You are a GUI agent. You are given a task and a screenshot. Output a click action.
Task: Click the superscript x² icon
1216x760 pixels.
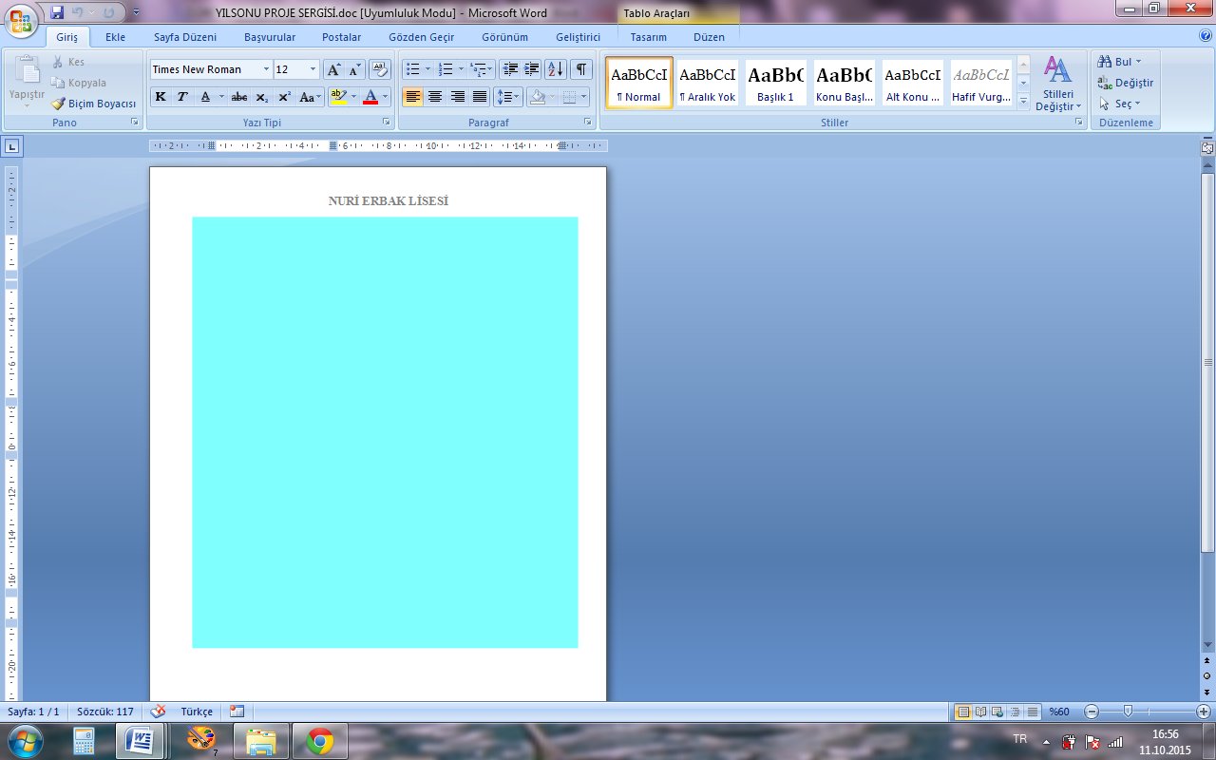(284, 97)
